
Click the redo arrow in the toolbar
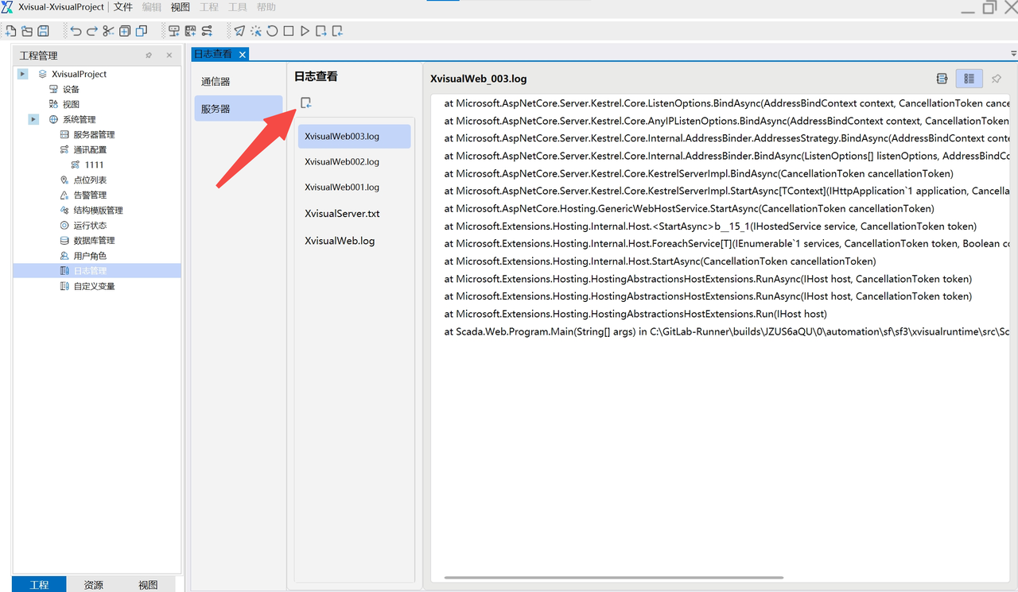click(92, 31)
